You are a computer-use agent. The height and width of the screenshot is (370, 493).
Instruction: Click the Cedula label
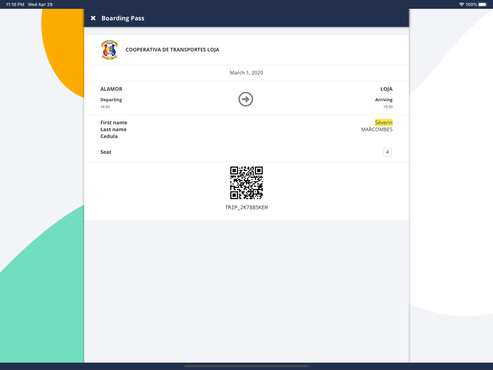click(x=109, y=136)
